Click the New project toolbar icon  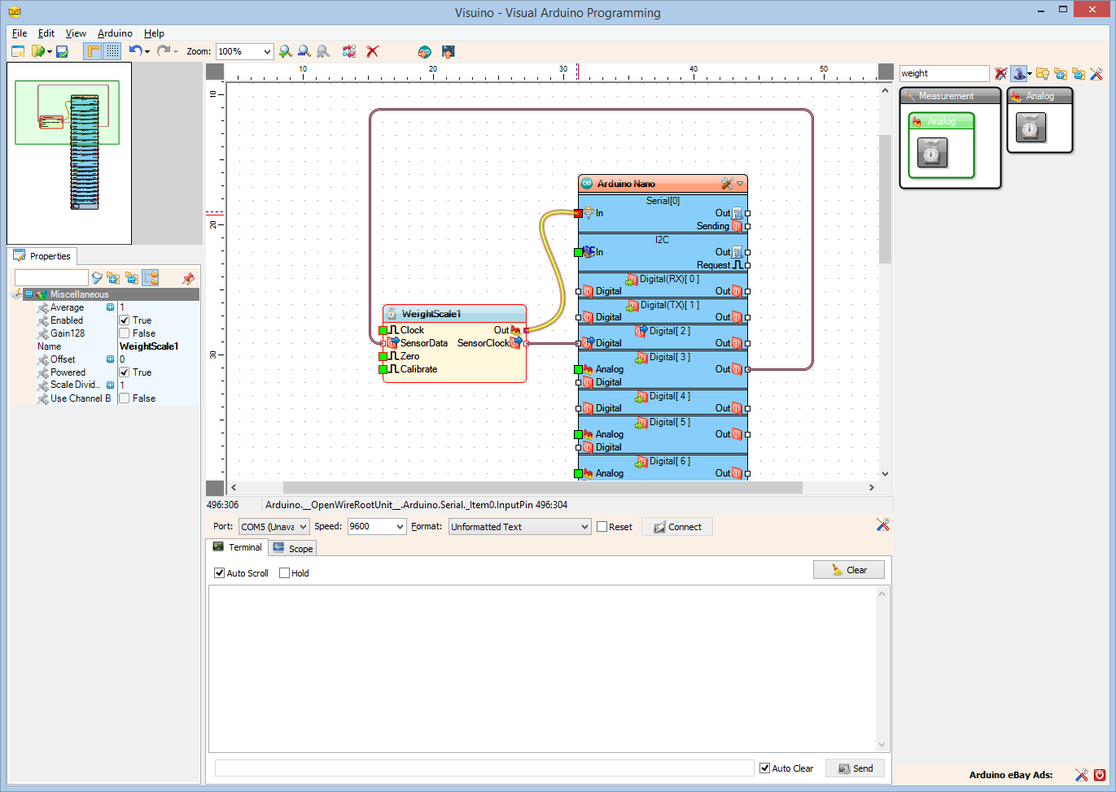18,51
